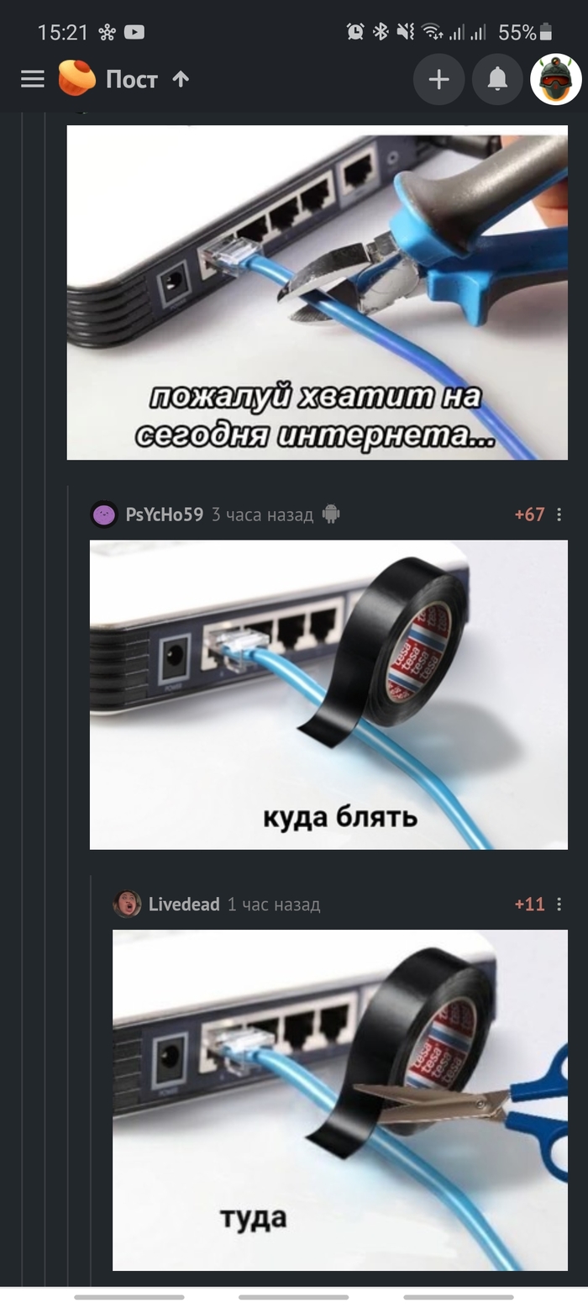This screenshot has width=588, height=1308.
Task: Open the wire cutters meme image
Action: pos(318,293)
